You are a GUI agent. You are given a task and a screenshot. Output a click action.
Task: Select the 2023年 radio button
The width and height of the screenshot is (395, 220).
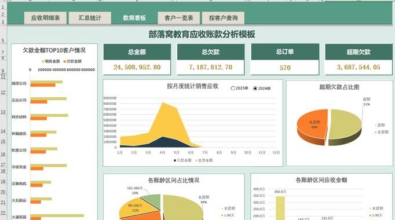[x=239, y=89]
